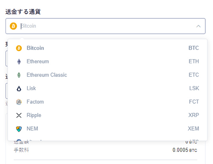Click the ETH ticker label
213x164 pixels.
tap(194, 61)
